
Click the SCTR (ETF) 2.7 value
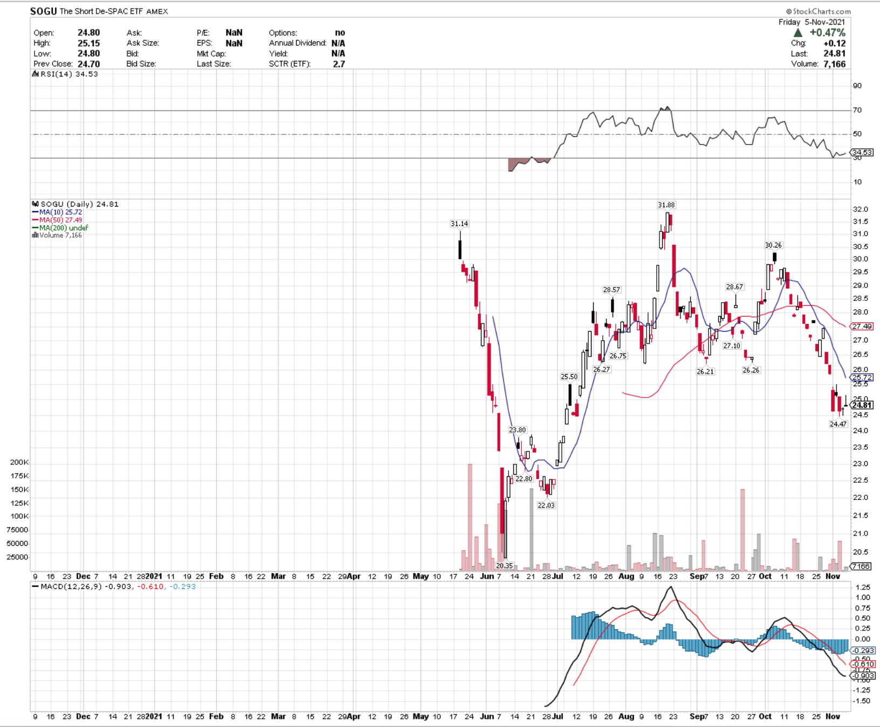(339, 64)
